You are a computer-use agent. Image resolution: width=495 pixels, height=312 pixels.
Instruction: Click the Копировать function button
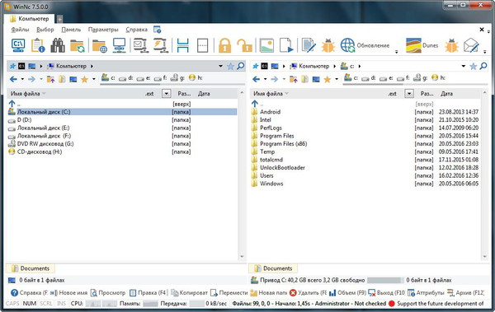coord(190,293)
